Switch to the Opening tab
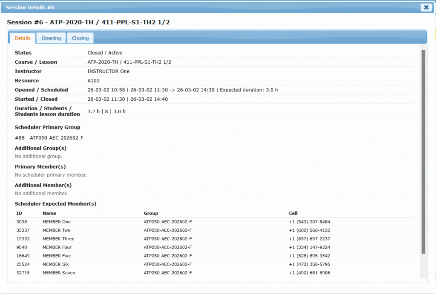Screen dimensions: 436x294 [x=51, y=38]
